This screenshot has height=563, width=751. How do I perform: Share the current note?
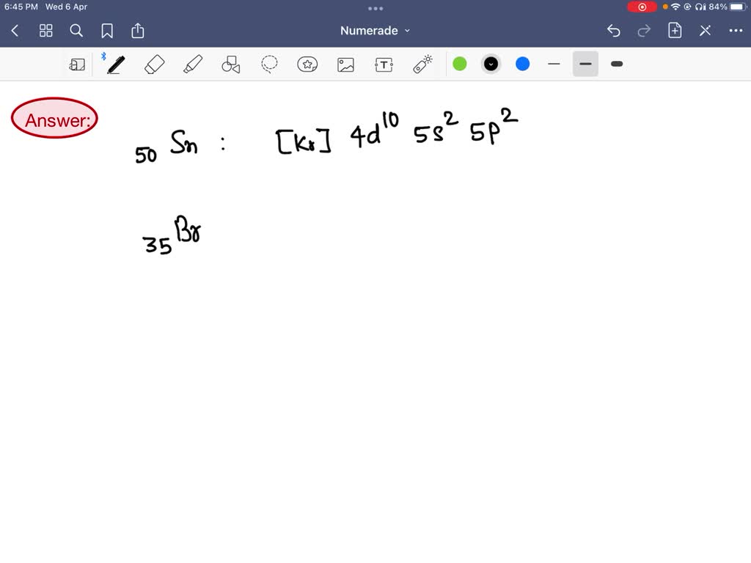click(138, 31)
